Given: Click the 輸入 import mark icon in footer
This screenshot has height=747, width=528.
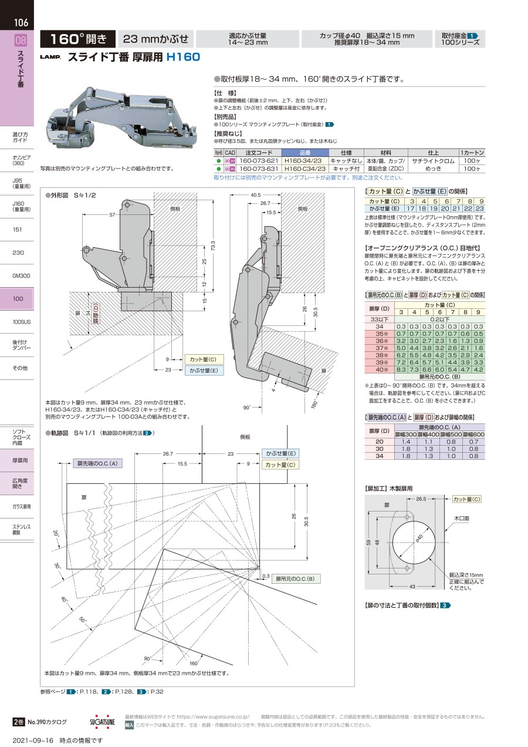Looking at the screenshot, I should [129, 725].
